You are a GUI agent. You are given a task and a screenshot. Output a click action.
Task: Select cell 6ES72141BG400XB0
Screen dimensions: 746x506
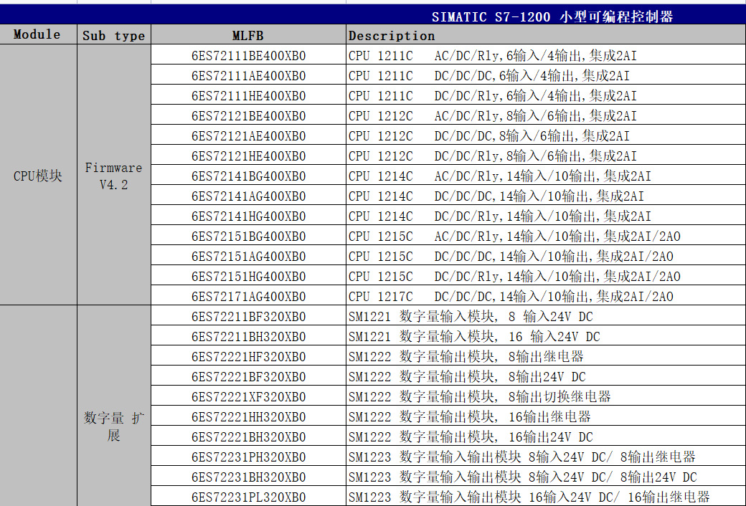tap(248, 176)
